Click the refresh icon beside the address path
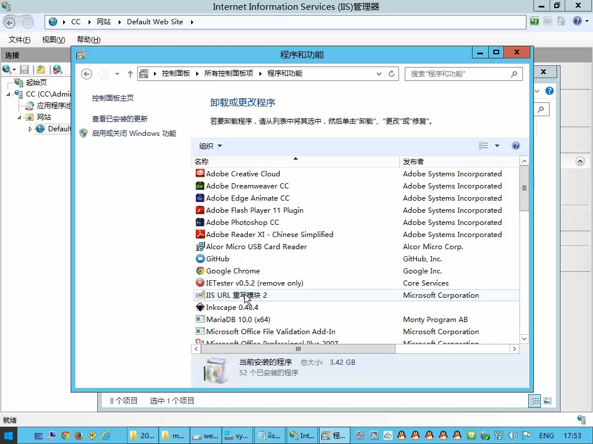593x444 pixels. point(391,73)
